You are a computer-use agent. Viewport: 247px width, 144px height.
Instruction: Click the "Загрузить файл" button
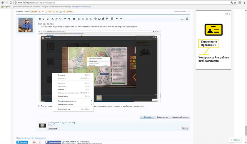pyautogui.click(x=162, y=117)
